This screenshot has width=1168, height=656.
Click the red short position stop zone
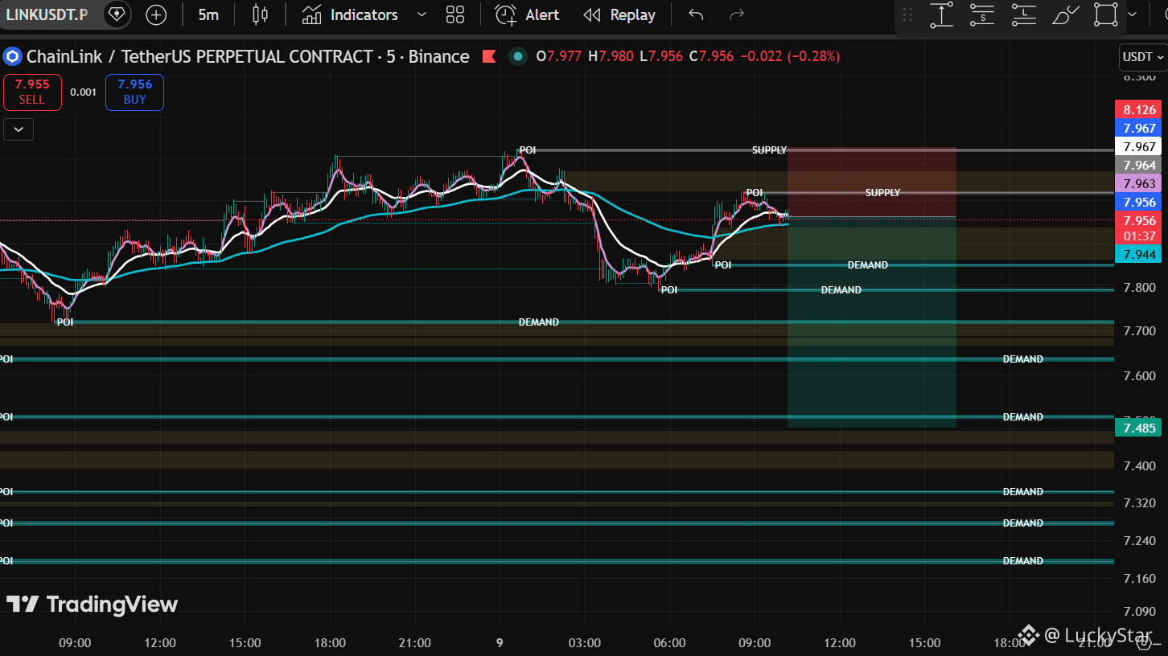pyautogui.click(x=872, y=182)
